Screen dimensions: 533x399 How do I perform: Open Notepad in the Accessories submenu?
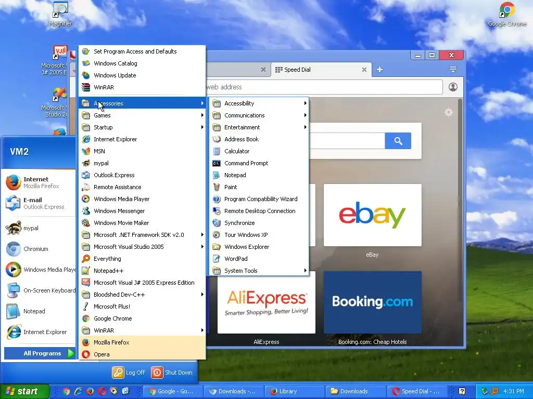[x=259, y=175]
